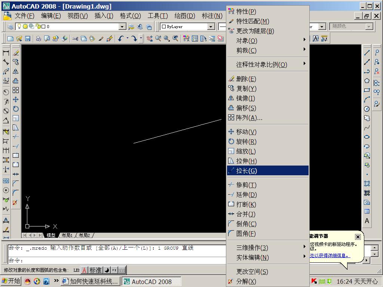
Task: Choose 分解(X) explode from menu
Action: (x=268, y=281)
